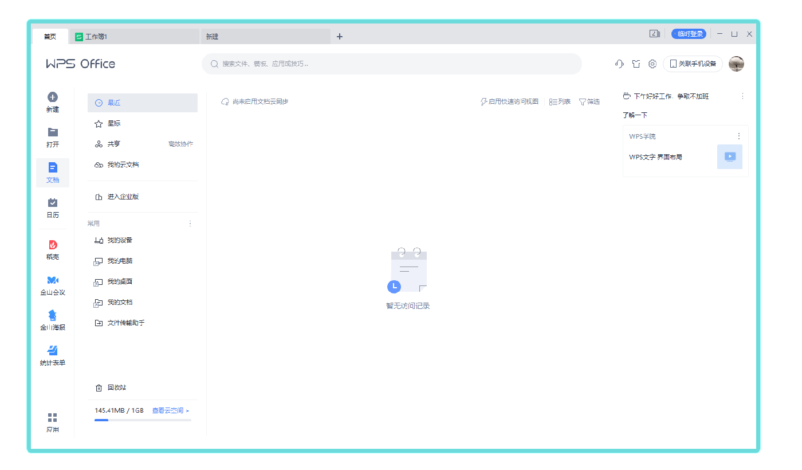The height and width of the screenshot is (470, 802).
Task: Click the 关联手机设备 button
Action: click(x=693, y=64)
